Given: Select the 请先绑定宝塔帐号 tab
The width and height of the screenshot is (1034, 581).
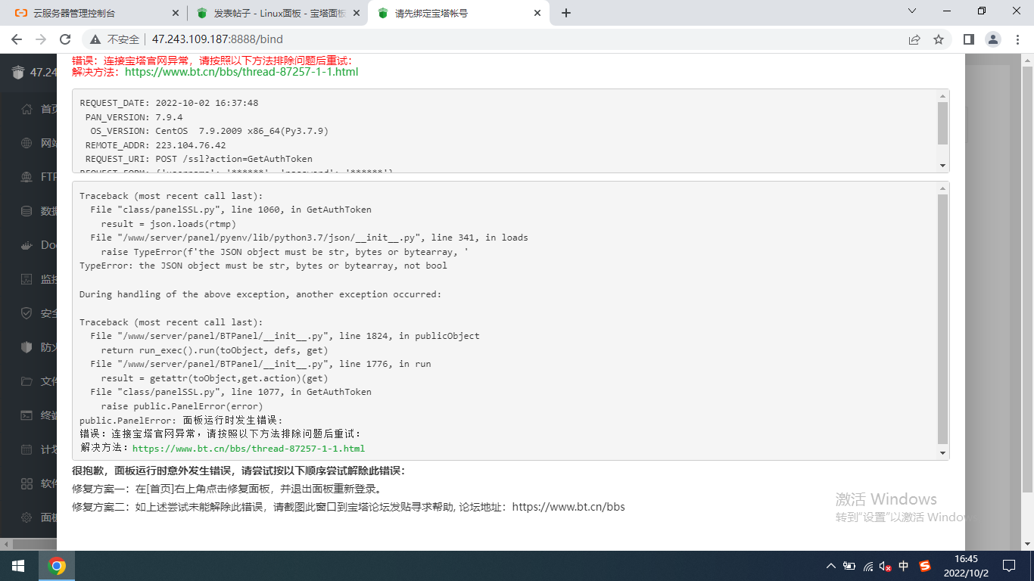Looking at the screenshot, I should click(x=459, y=13).
